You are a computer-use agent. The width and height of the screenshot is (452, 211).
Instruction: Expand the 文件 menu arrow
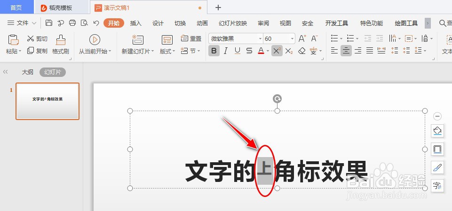(34, 23)
